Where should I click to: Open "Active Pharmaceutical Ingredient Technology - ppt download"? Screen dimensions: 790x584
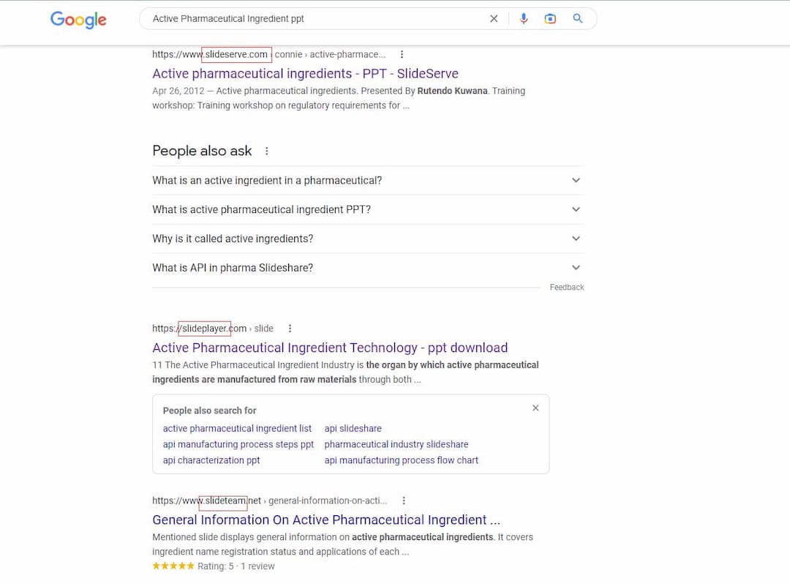[x=330, y=348]
